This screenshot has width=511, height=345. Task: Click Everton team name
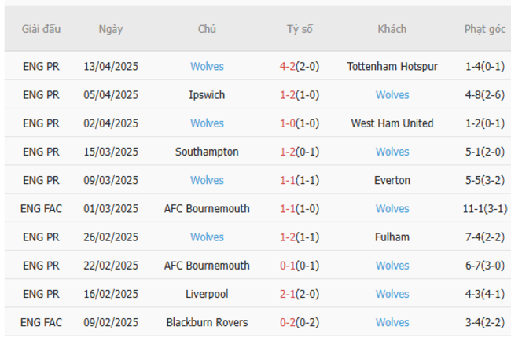(392, 180)
